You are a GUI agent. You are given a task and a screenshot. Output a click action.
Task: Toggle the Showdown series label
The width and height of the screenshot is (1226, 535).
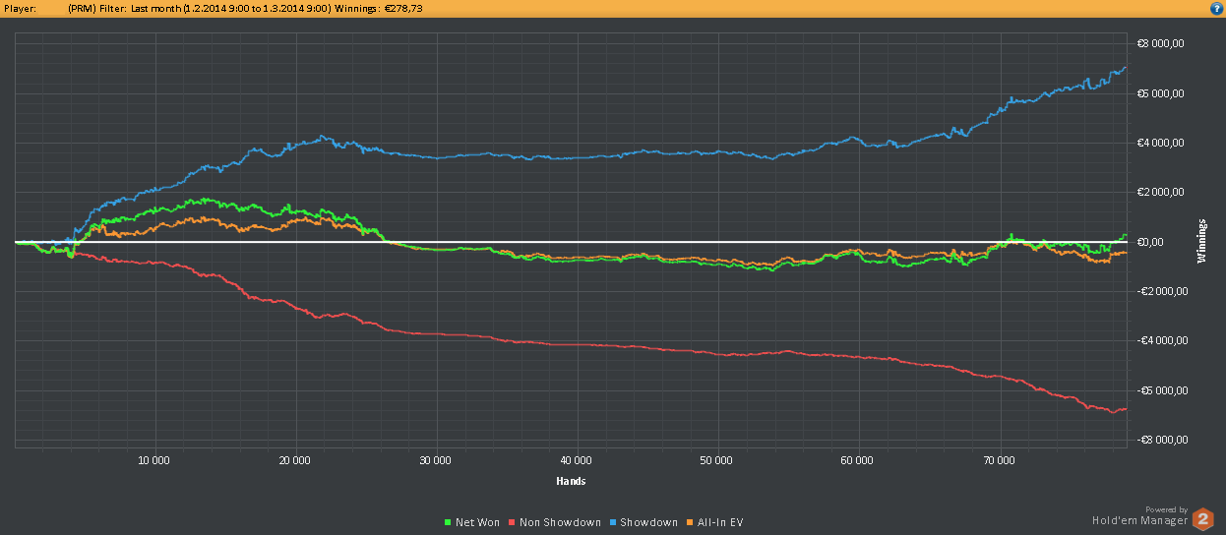coord(647,522)
